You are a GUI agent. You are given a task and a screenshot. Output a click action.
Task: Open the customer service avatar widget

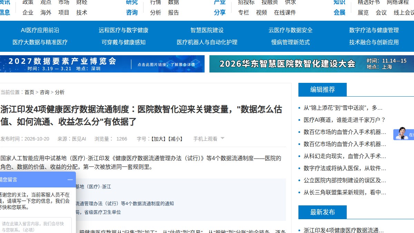(404, 134)
